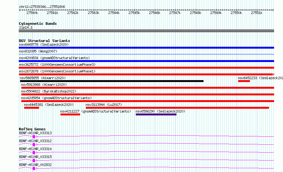Open the nsv5913968 (Almarri2020) label
This screenshot has width=283, height=172.
pyautogui.click(x=44, y=85)
